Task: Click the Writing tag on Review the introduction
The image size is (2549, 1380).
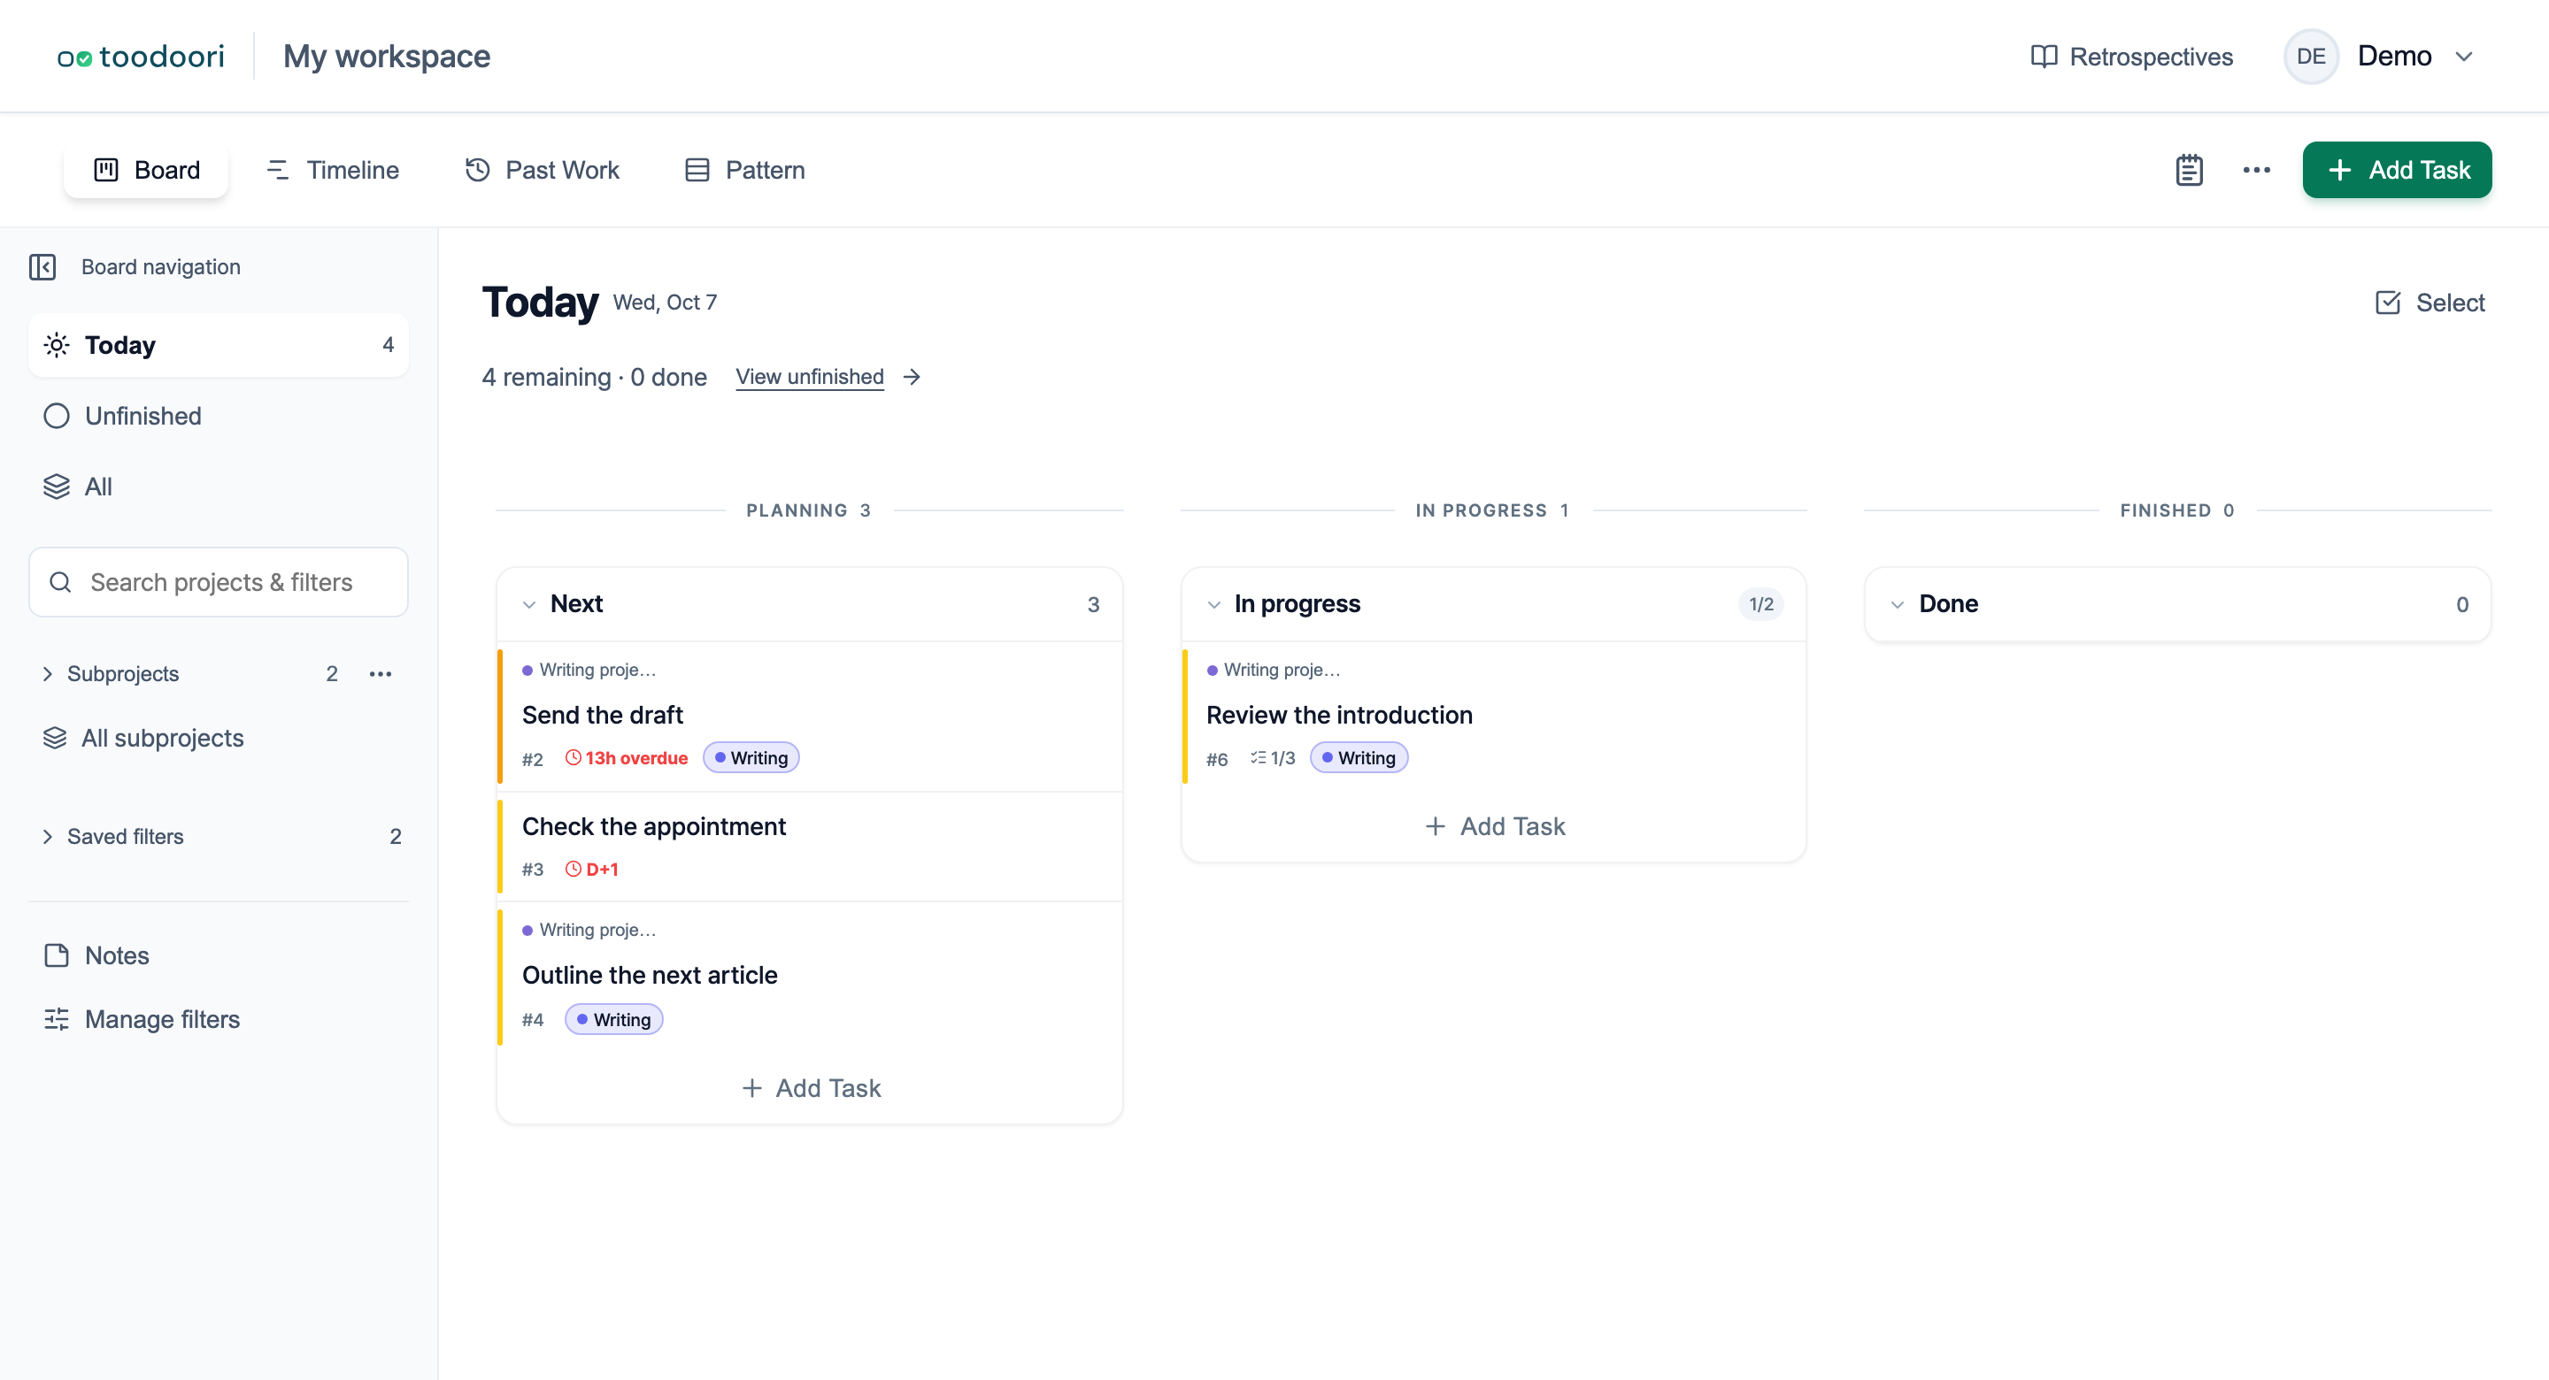Action: pyautogui.click(x=1359, y=758)
